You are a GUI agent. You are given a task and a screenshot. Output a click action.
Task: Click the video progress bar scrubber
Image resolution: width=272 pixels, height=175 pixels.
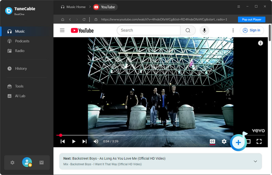tap(61, 135)
